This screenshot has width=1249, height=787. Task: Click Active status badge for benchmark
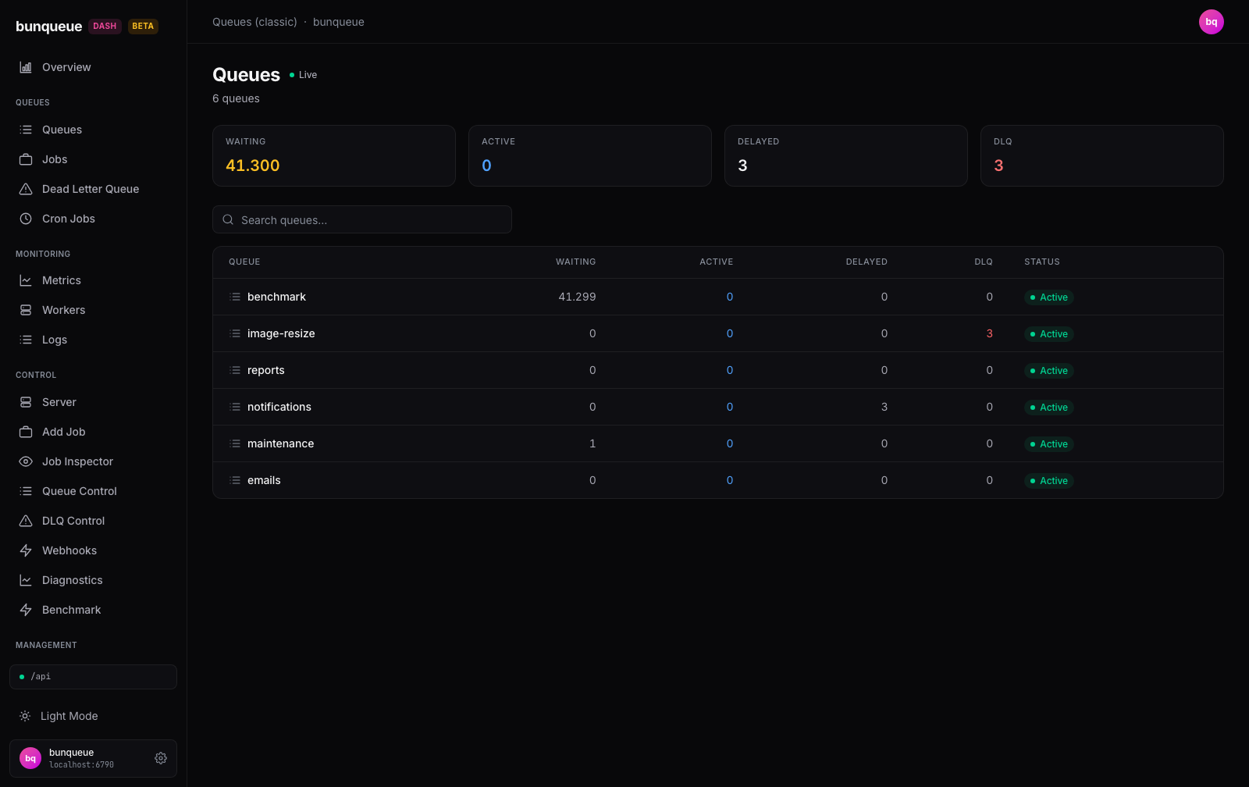pos(1049,297)
